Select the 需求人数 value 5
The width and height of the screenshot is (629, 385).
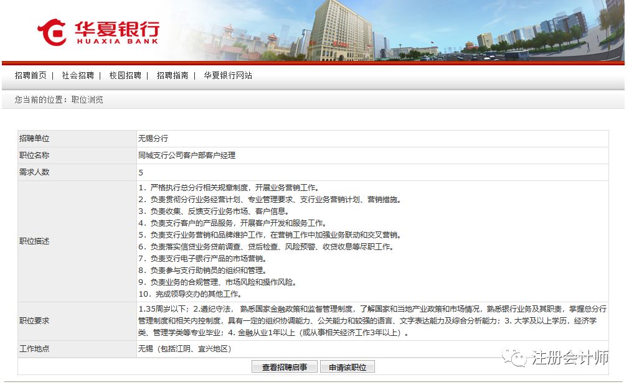[141, 173]
